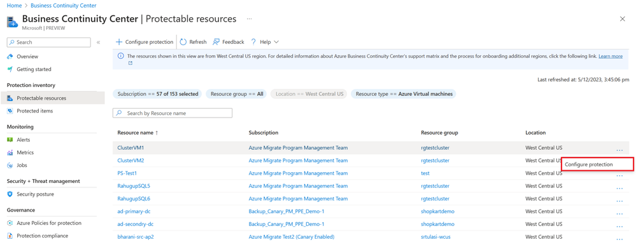Open the Subscription filter pill
The height and width of the screenshot is (247, 636).
click(158, 94)
